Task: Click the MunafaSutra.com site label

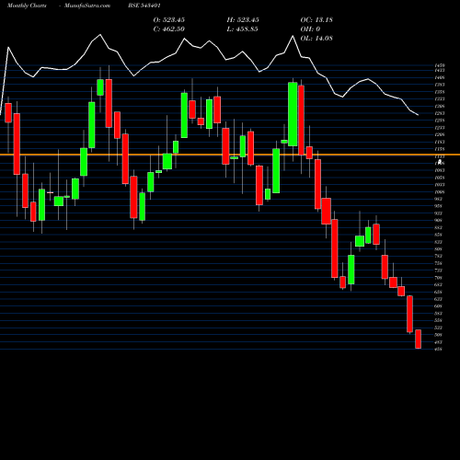Action: [x=87, y=6]
